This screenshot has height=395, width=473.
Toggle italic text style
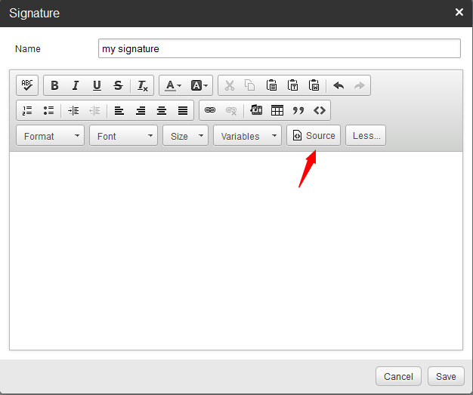tap(76, 85)
